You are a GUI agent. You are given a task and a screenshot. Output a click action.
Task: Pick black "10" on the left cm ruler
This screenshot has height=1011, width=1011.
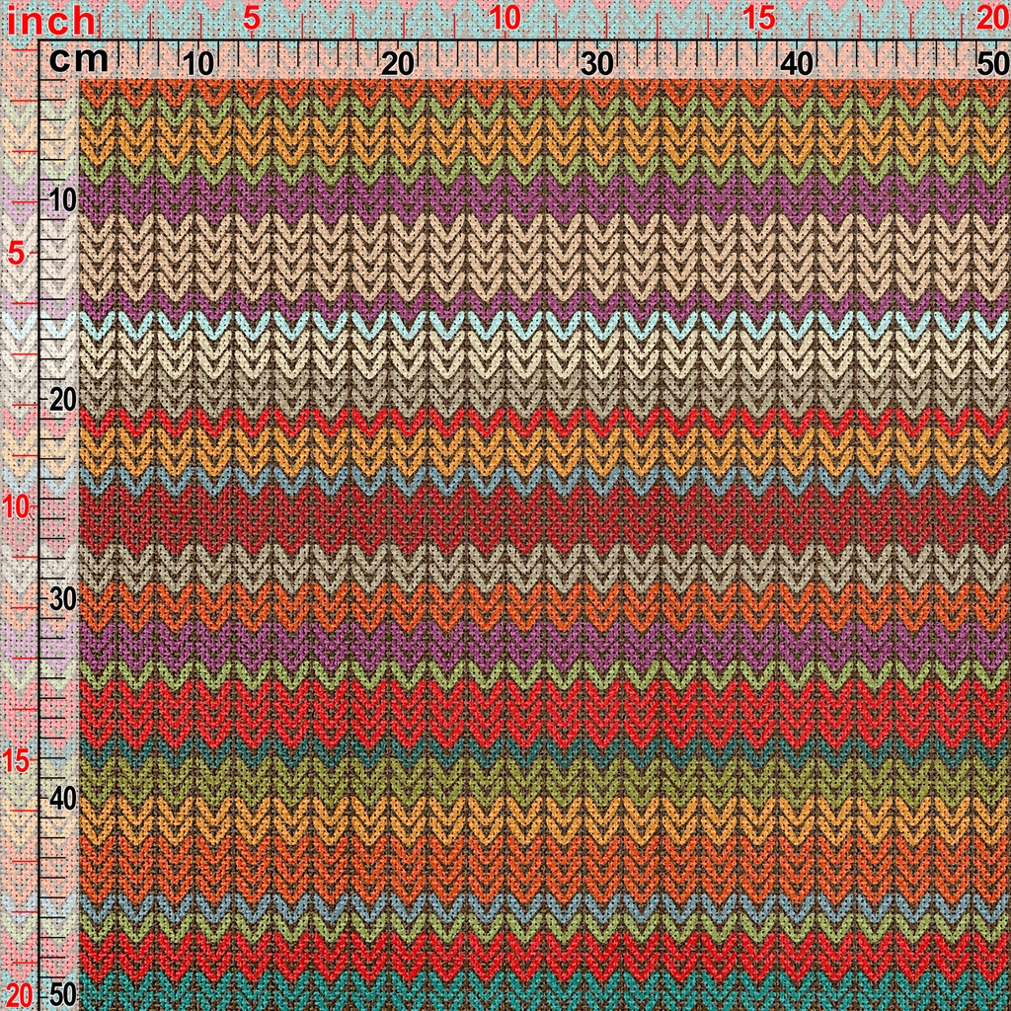tap(62, 201)
